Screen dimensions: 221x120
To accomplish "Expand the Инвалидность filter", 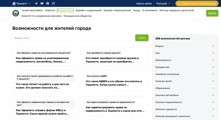I will 185,60.
